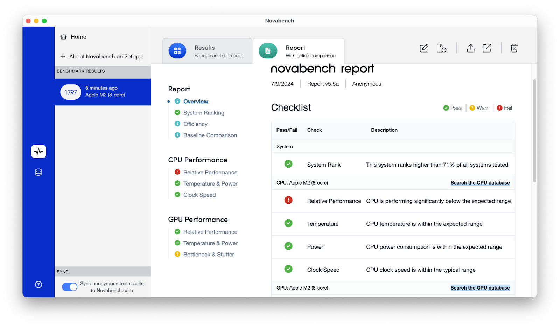560x327 pixels.
Task: Click the share upload icon
Action: point(471,48)
